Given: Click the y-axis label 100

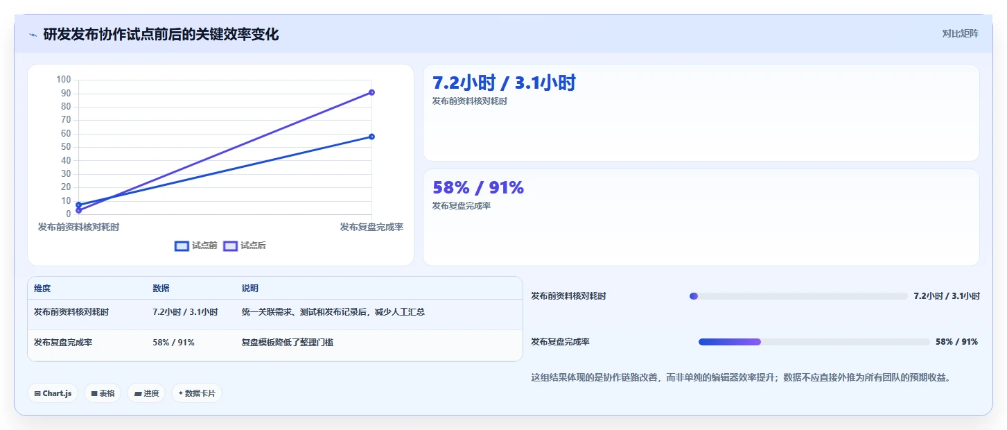Looking at the screenshot, I should pyautogui.click(x=64, y=80).
